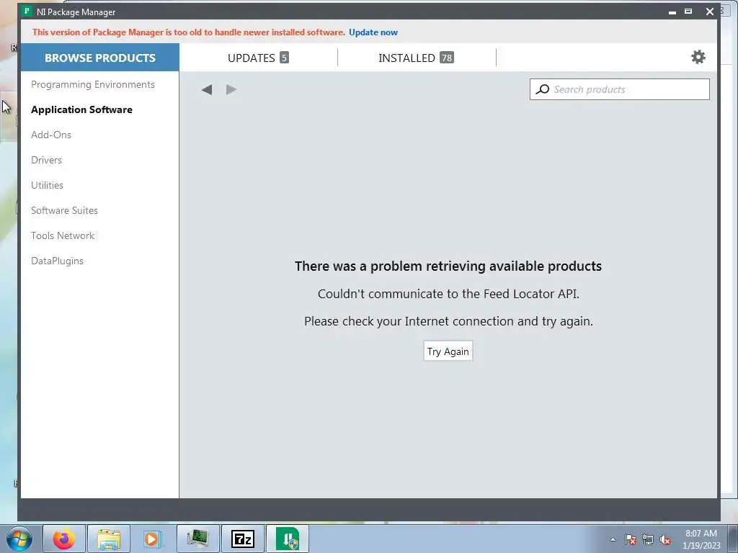Image resolution: width=738 pixels, height=553 pixels.
Task: Select Software Suites category
Action: click(64, 211)
